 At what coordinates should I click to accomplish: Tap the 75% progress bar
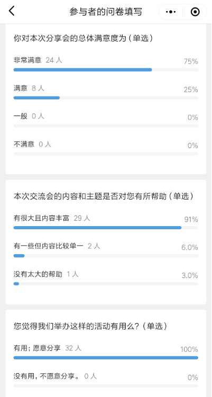coord(106,70)
